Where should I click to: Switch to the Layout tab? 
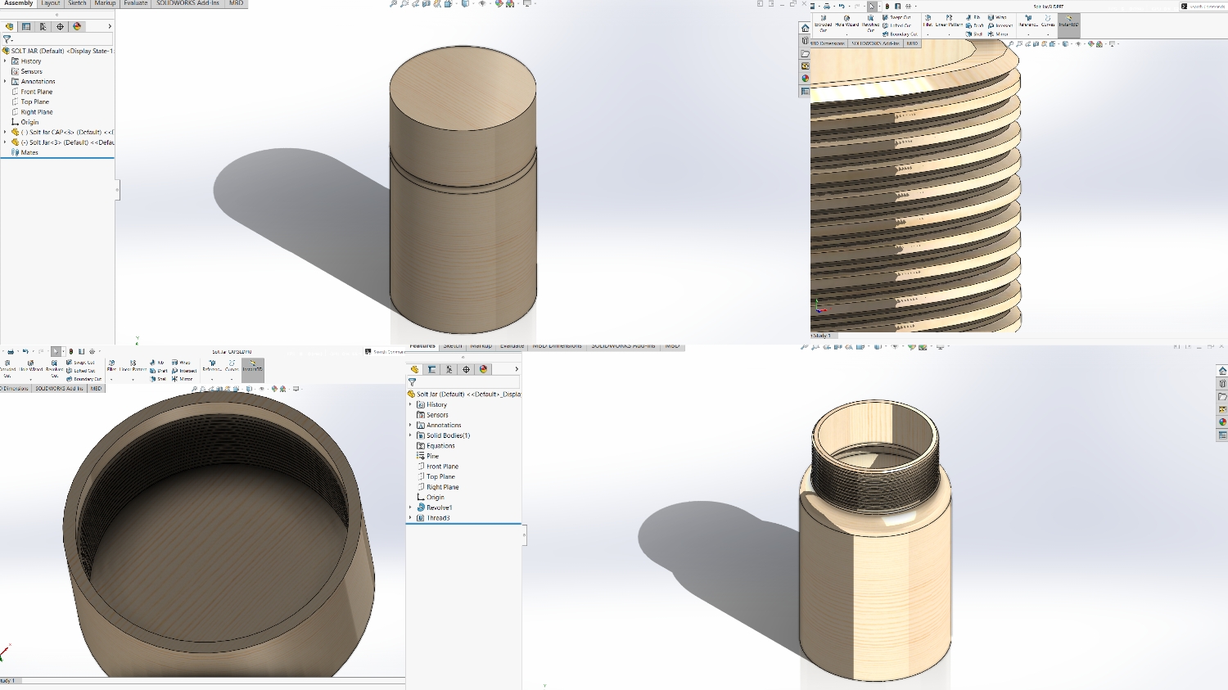click(51, 3)
